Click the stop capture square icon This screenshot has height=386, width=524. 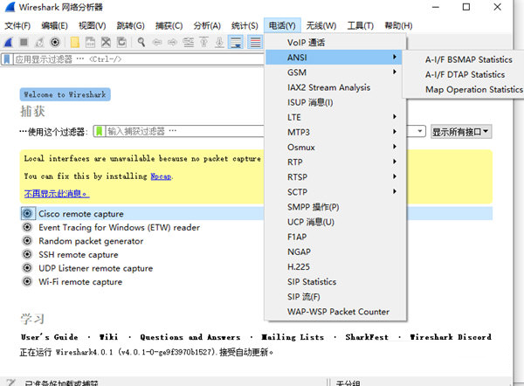pos(24,42)
